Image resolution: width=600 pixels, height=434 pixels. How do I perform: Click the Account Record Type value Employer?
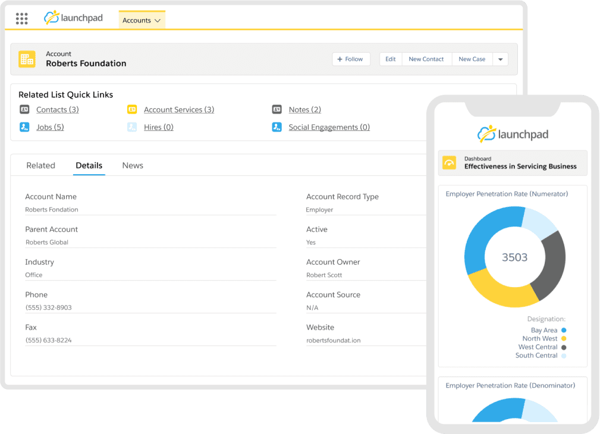[x=319, y=210]
